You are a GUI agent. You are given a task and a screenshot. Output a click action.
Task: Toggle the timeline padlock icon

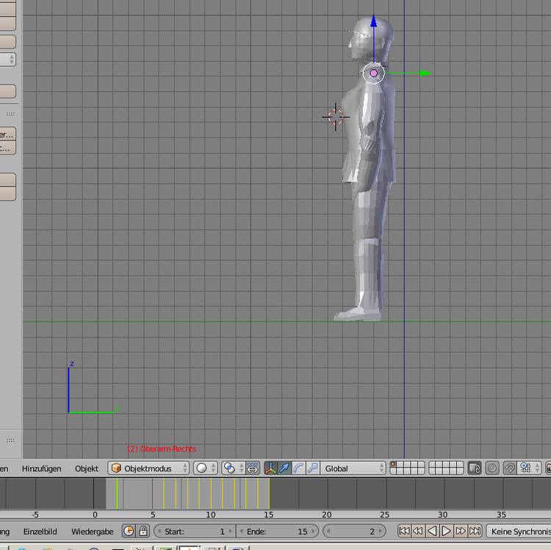click(x=143, y=531)
